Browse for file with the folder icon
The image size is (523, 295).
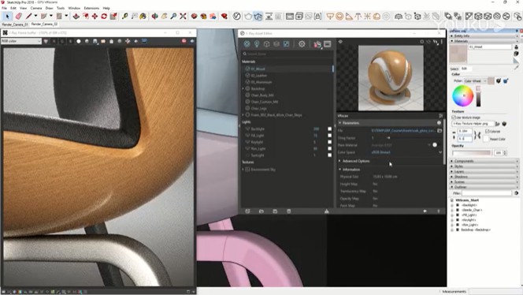[440, 130]
